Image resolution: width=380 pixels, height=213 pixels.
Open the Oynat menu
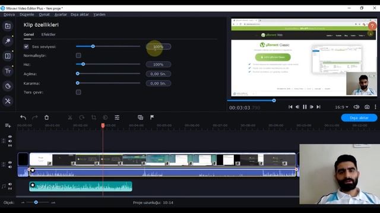point(45,14)
